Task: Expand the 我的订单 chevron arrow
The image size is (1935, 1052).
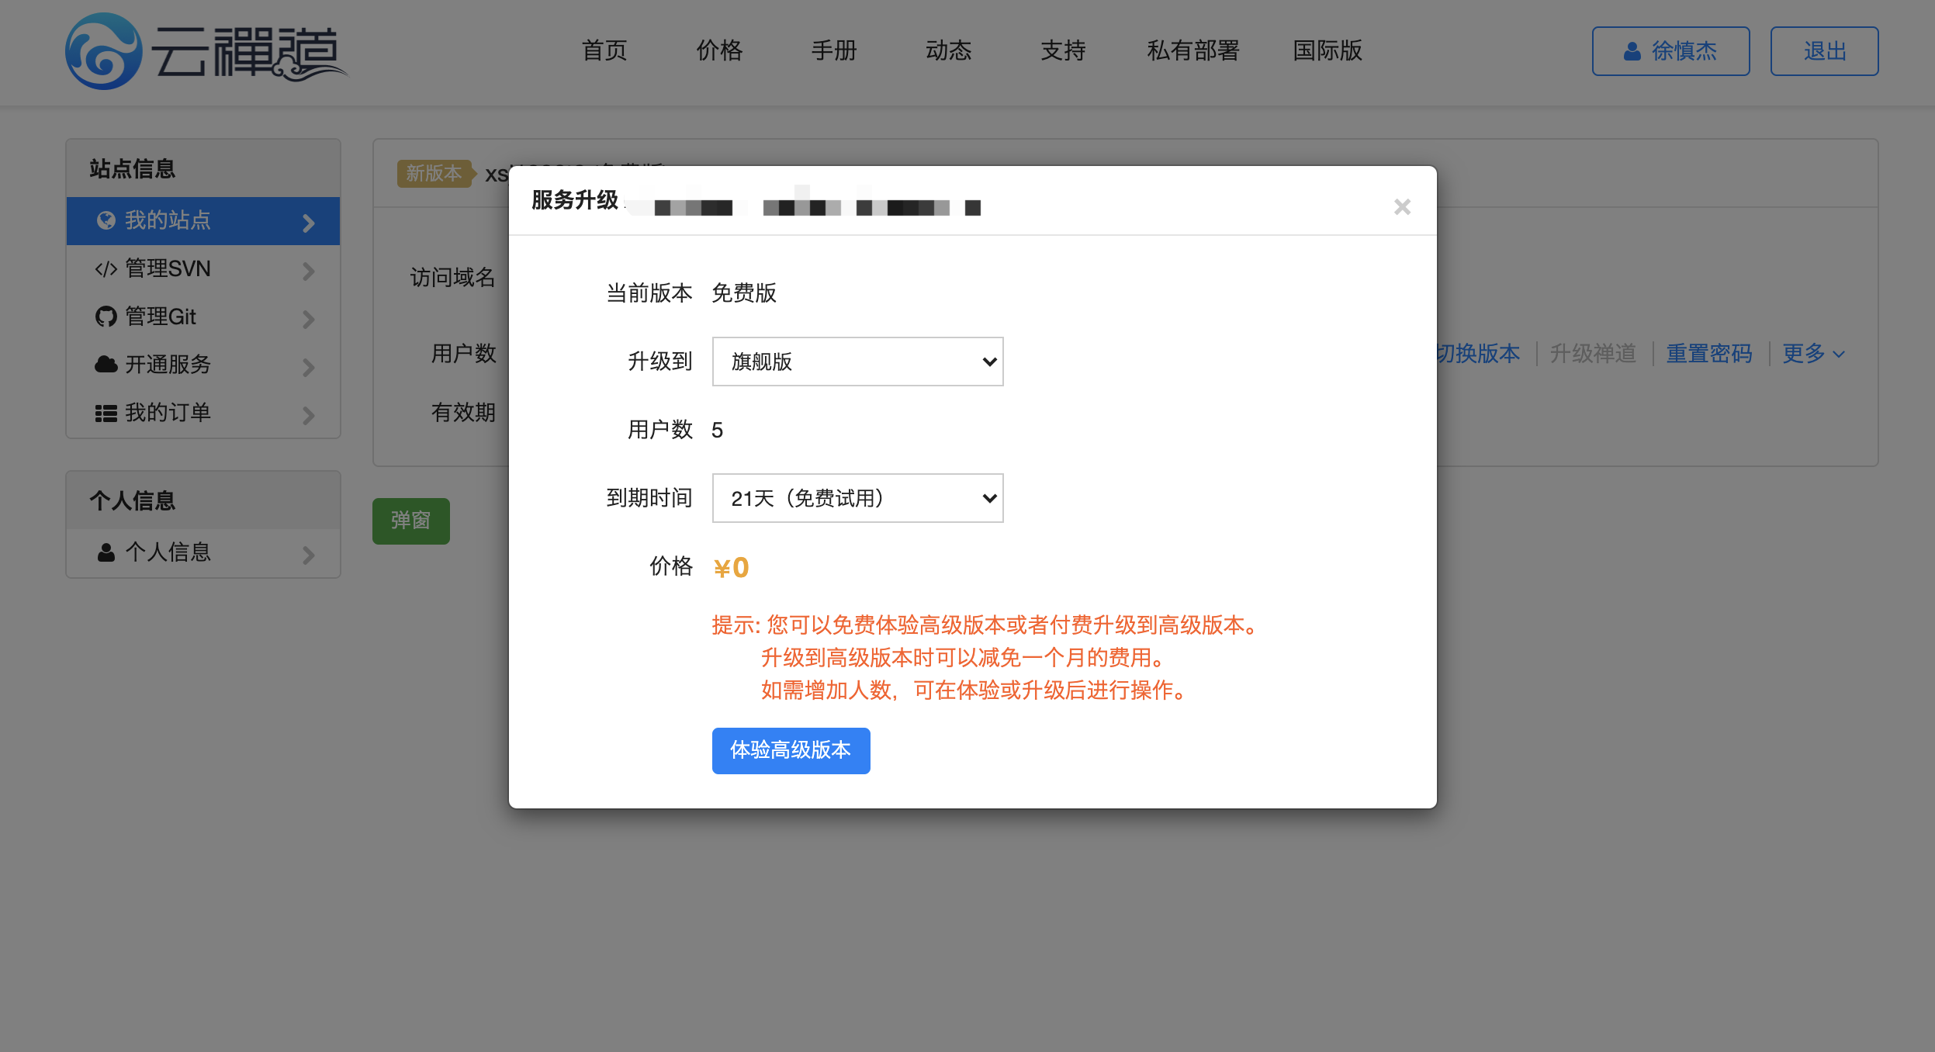Action: [x=309, y=416]
